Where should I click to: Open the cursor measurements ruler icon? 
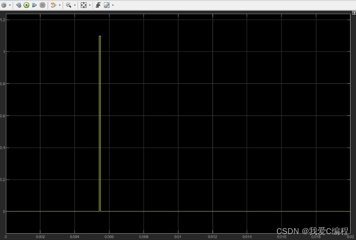(107, 5)
